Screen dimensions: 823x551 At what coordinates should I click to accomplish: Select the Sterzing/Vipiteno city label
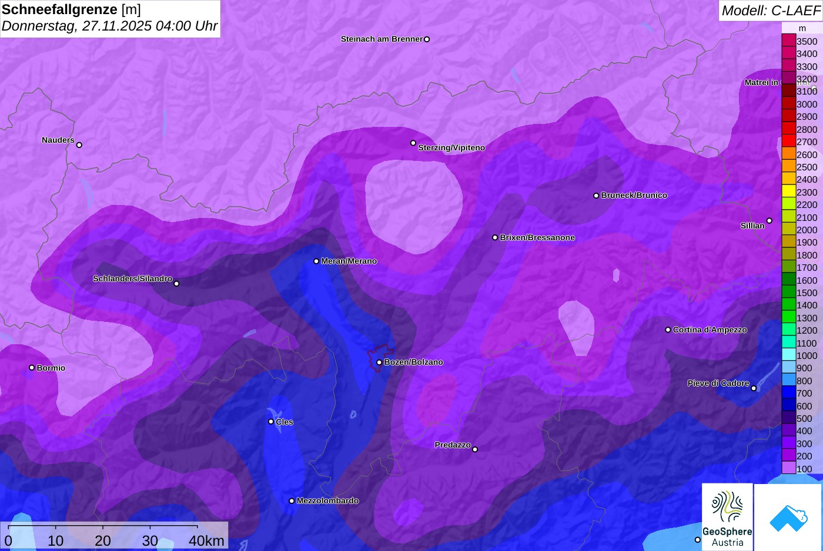pyautogui.click(x=451, y=148)
